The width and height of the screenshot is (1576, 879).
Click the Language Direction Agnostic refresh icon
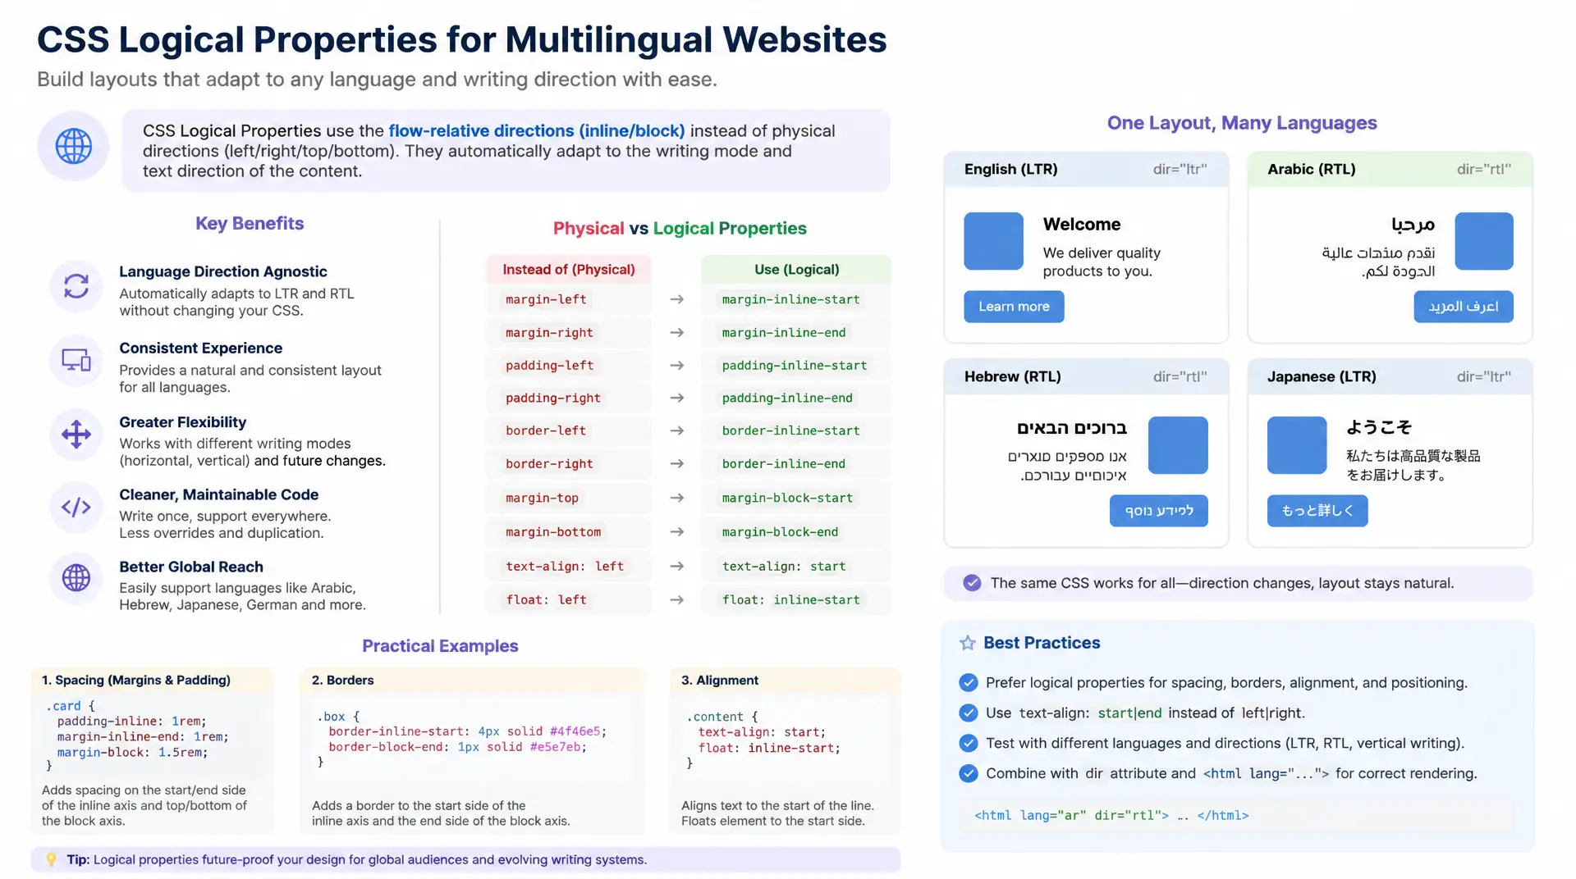tap(76, 286)
